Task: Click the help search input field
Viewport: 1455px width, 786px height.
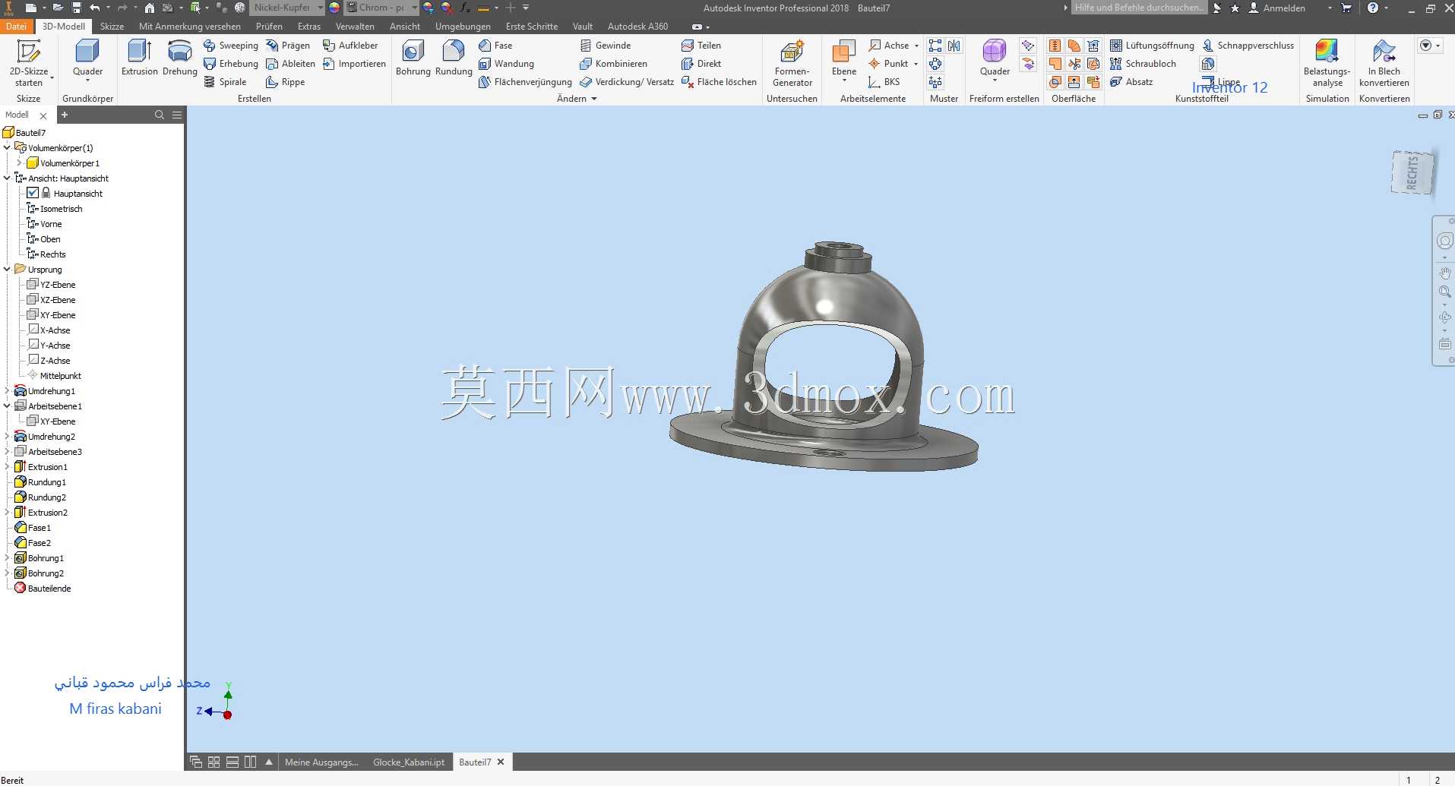Action: pyautogui.click(x=1139, y=8)
